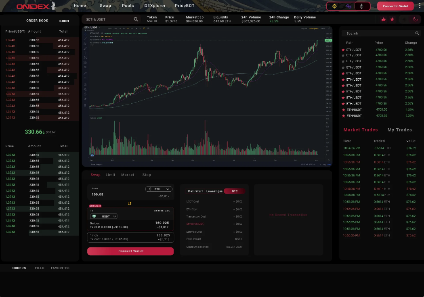Select the ruler measure tool
This screenshot has width=424, height=297.
[x=85, y=73]
